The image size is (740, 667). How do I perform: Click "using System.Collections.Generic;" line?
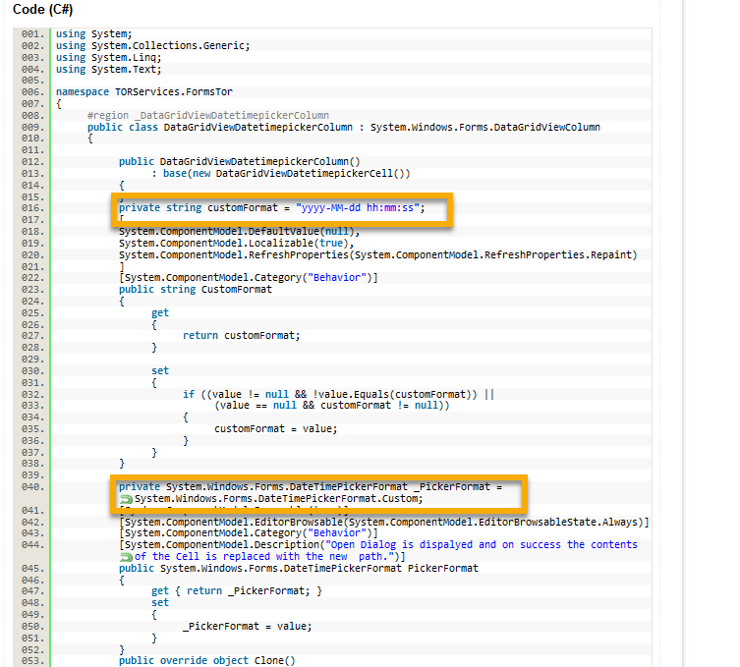tap(153, 46)
